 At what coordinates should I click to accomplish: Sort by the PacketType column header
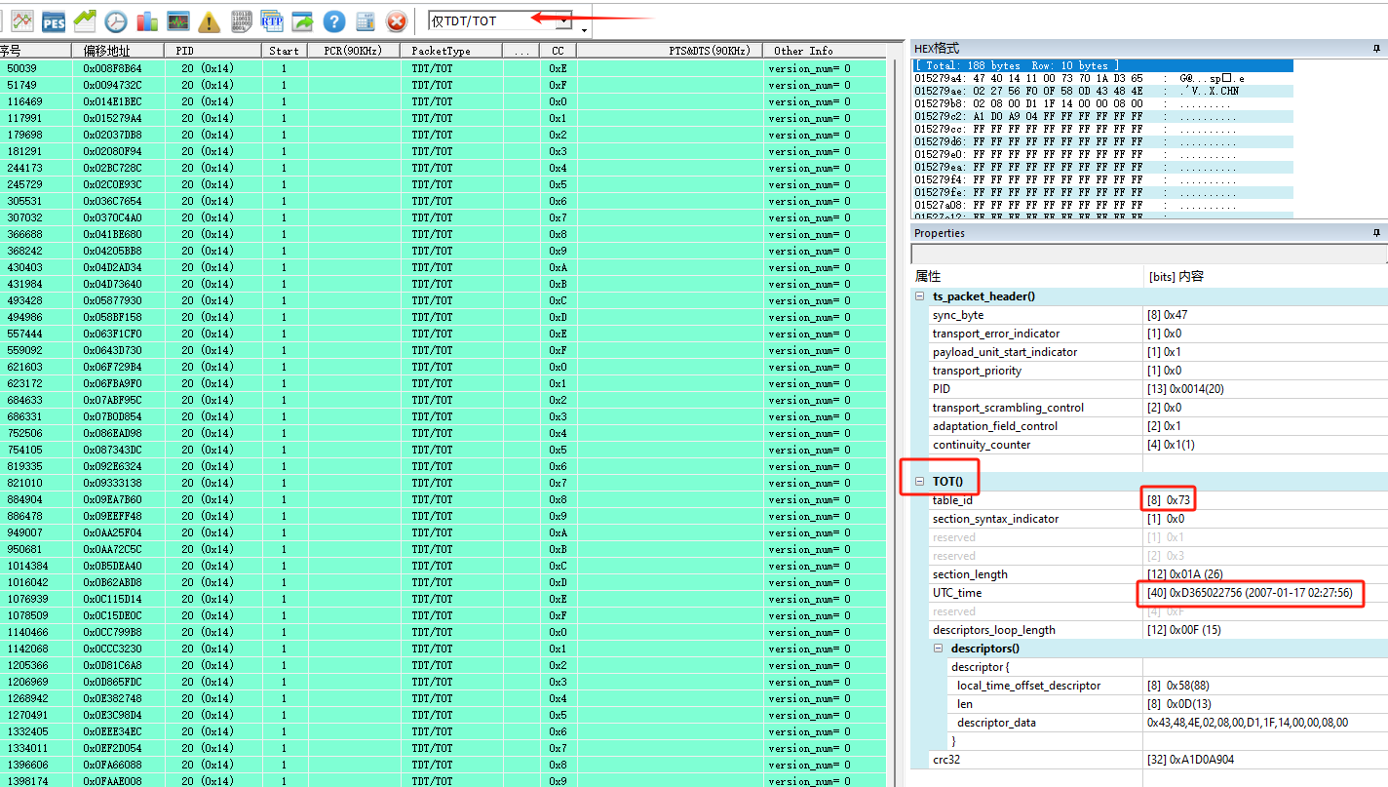[450, 51]
